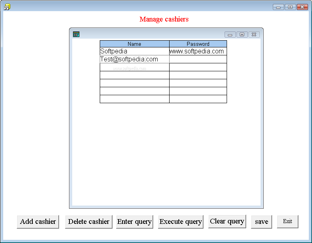This screenshot has width=312, height=243.
Task: Click the Clear query button
Action: 227,221
